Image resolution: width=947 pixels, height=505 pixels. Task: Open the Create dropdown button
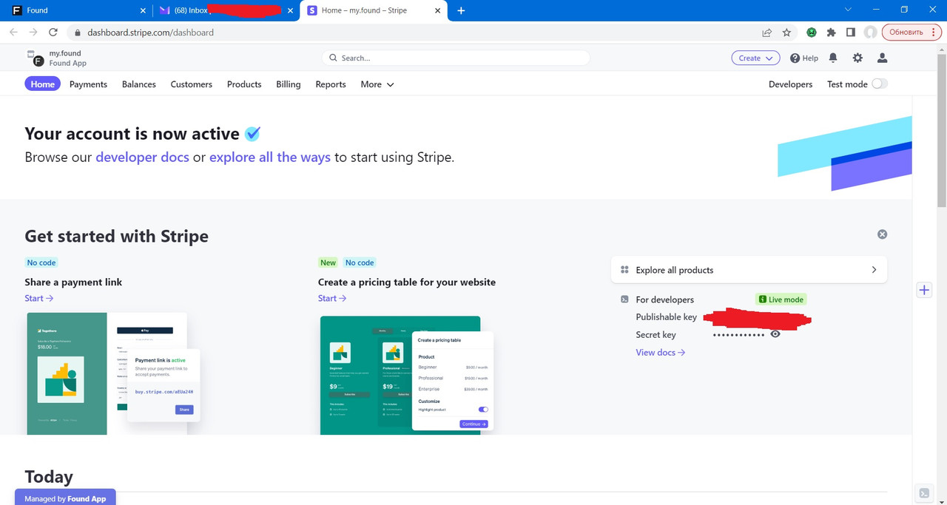[755, 58]
